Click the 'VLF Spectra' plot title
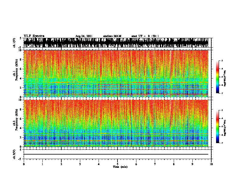Viewport: 238px width, 184px height. [x=34, y=36]
